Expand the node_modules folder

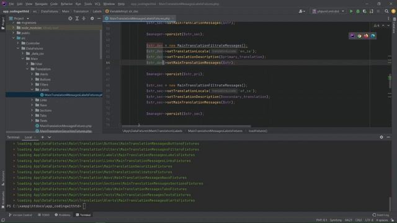pyautogui.click(x=13, y=28)
